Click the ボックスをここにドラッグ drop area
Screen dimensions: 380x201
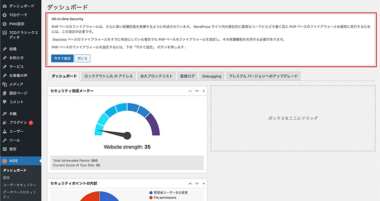pos(293,118)
